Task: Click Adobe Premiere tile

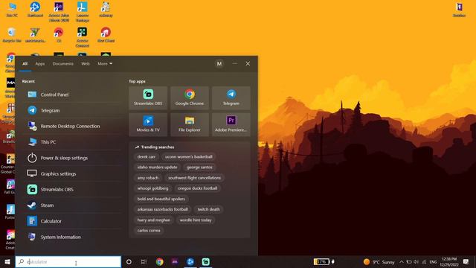Action: (231, 124)
